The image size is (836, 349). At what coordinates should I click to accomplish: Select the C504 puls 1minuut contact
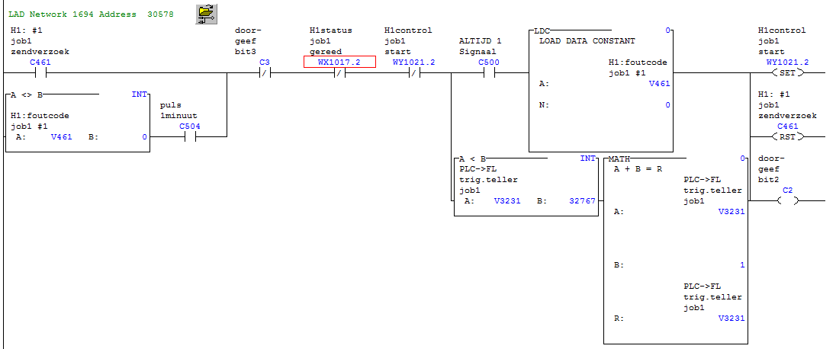pyautogui.click(x=189, y=137)
